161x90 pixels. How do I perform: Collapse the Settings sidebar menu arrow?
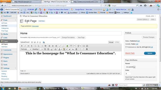pyautogui.click(x=16, y=68)
